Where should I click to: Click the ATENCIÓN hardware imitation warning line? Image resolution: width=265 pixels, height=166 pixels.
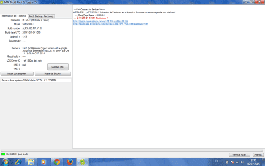124,12
